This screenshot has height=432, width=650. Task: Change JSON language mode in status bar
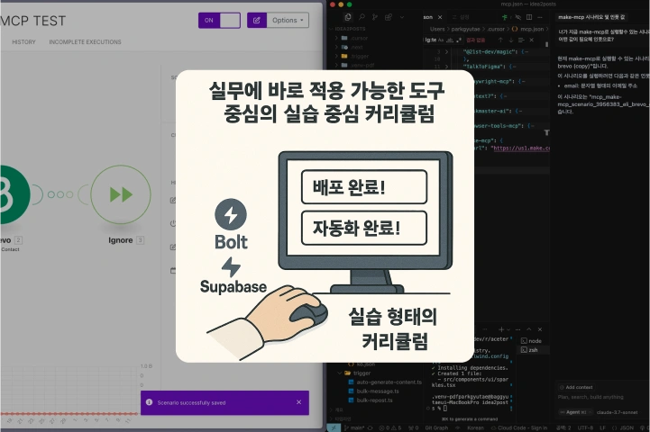coord(624,427)
